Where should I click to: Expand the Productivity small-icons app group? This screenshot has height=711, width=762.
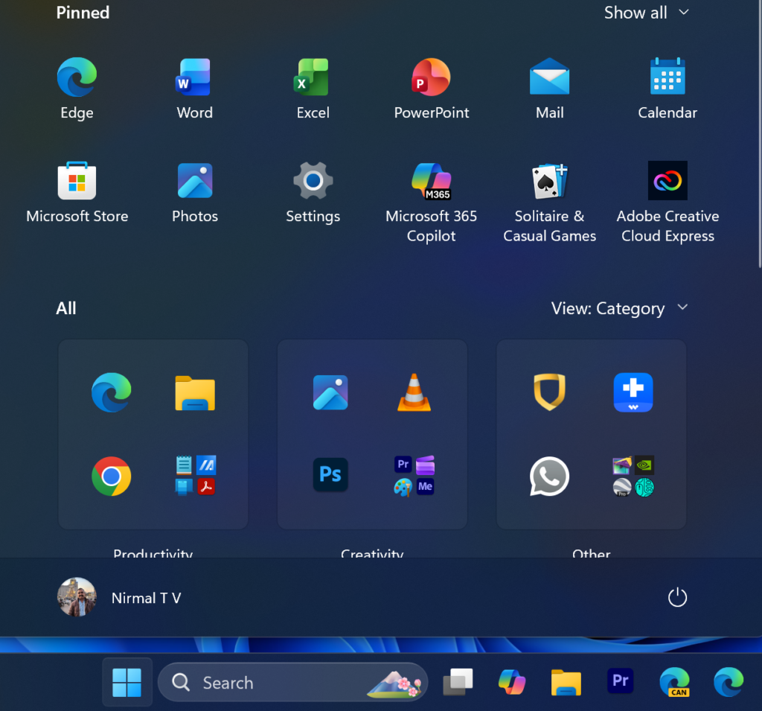tap(195, 476)
